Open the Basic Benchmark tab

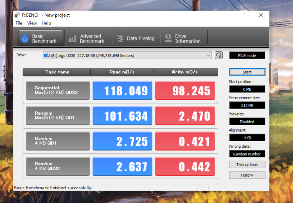click(40, 38)
